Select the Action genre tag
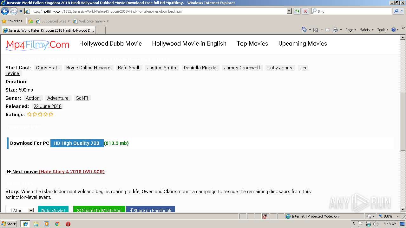Viewport: 406px width, 228px height. [33, 98]
